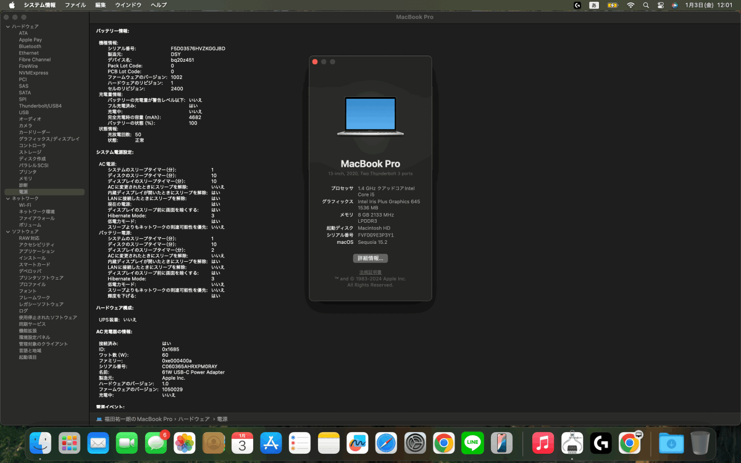Open 編集 menu
The width and height of the screenshot is (741, 463).
point(101,5)
